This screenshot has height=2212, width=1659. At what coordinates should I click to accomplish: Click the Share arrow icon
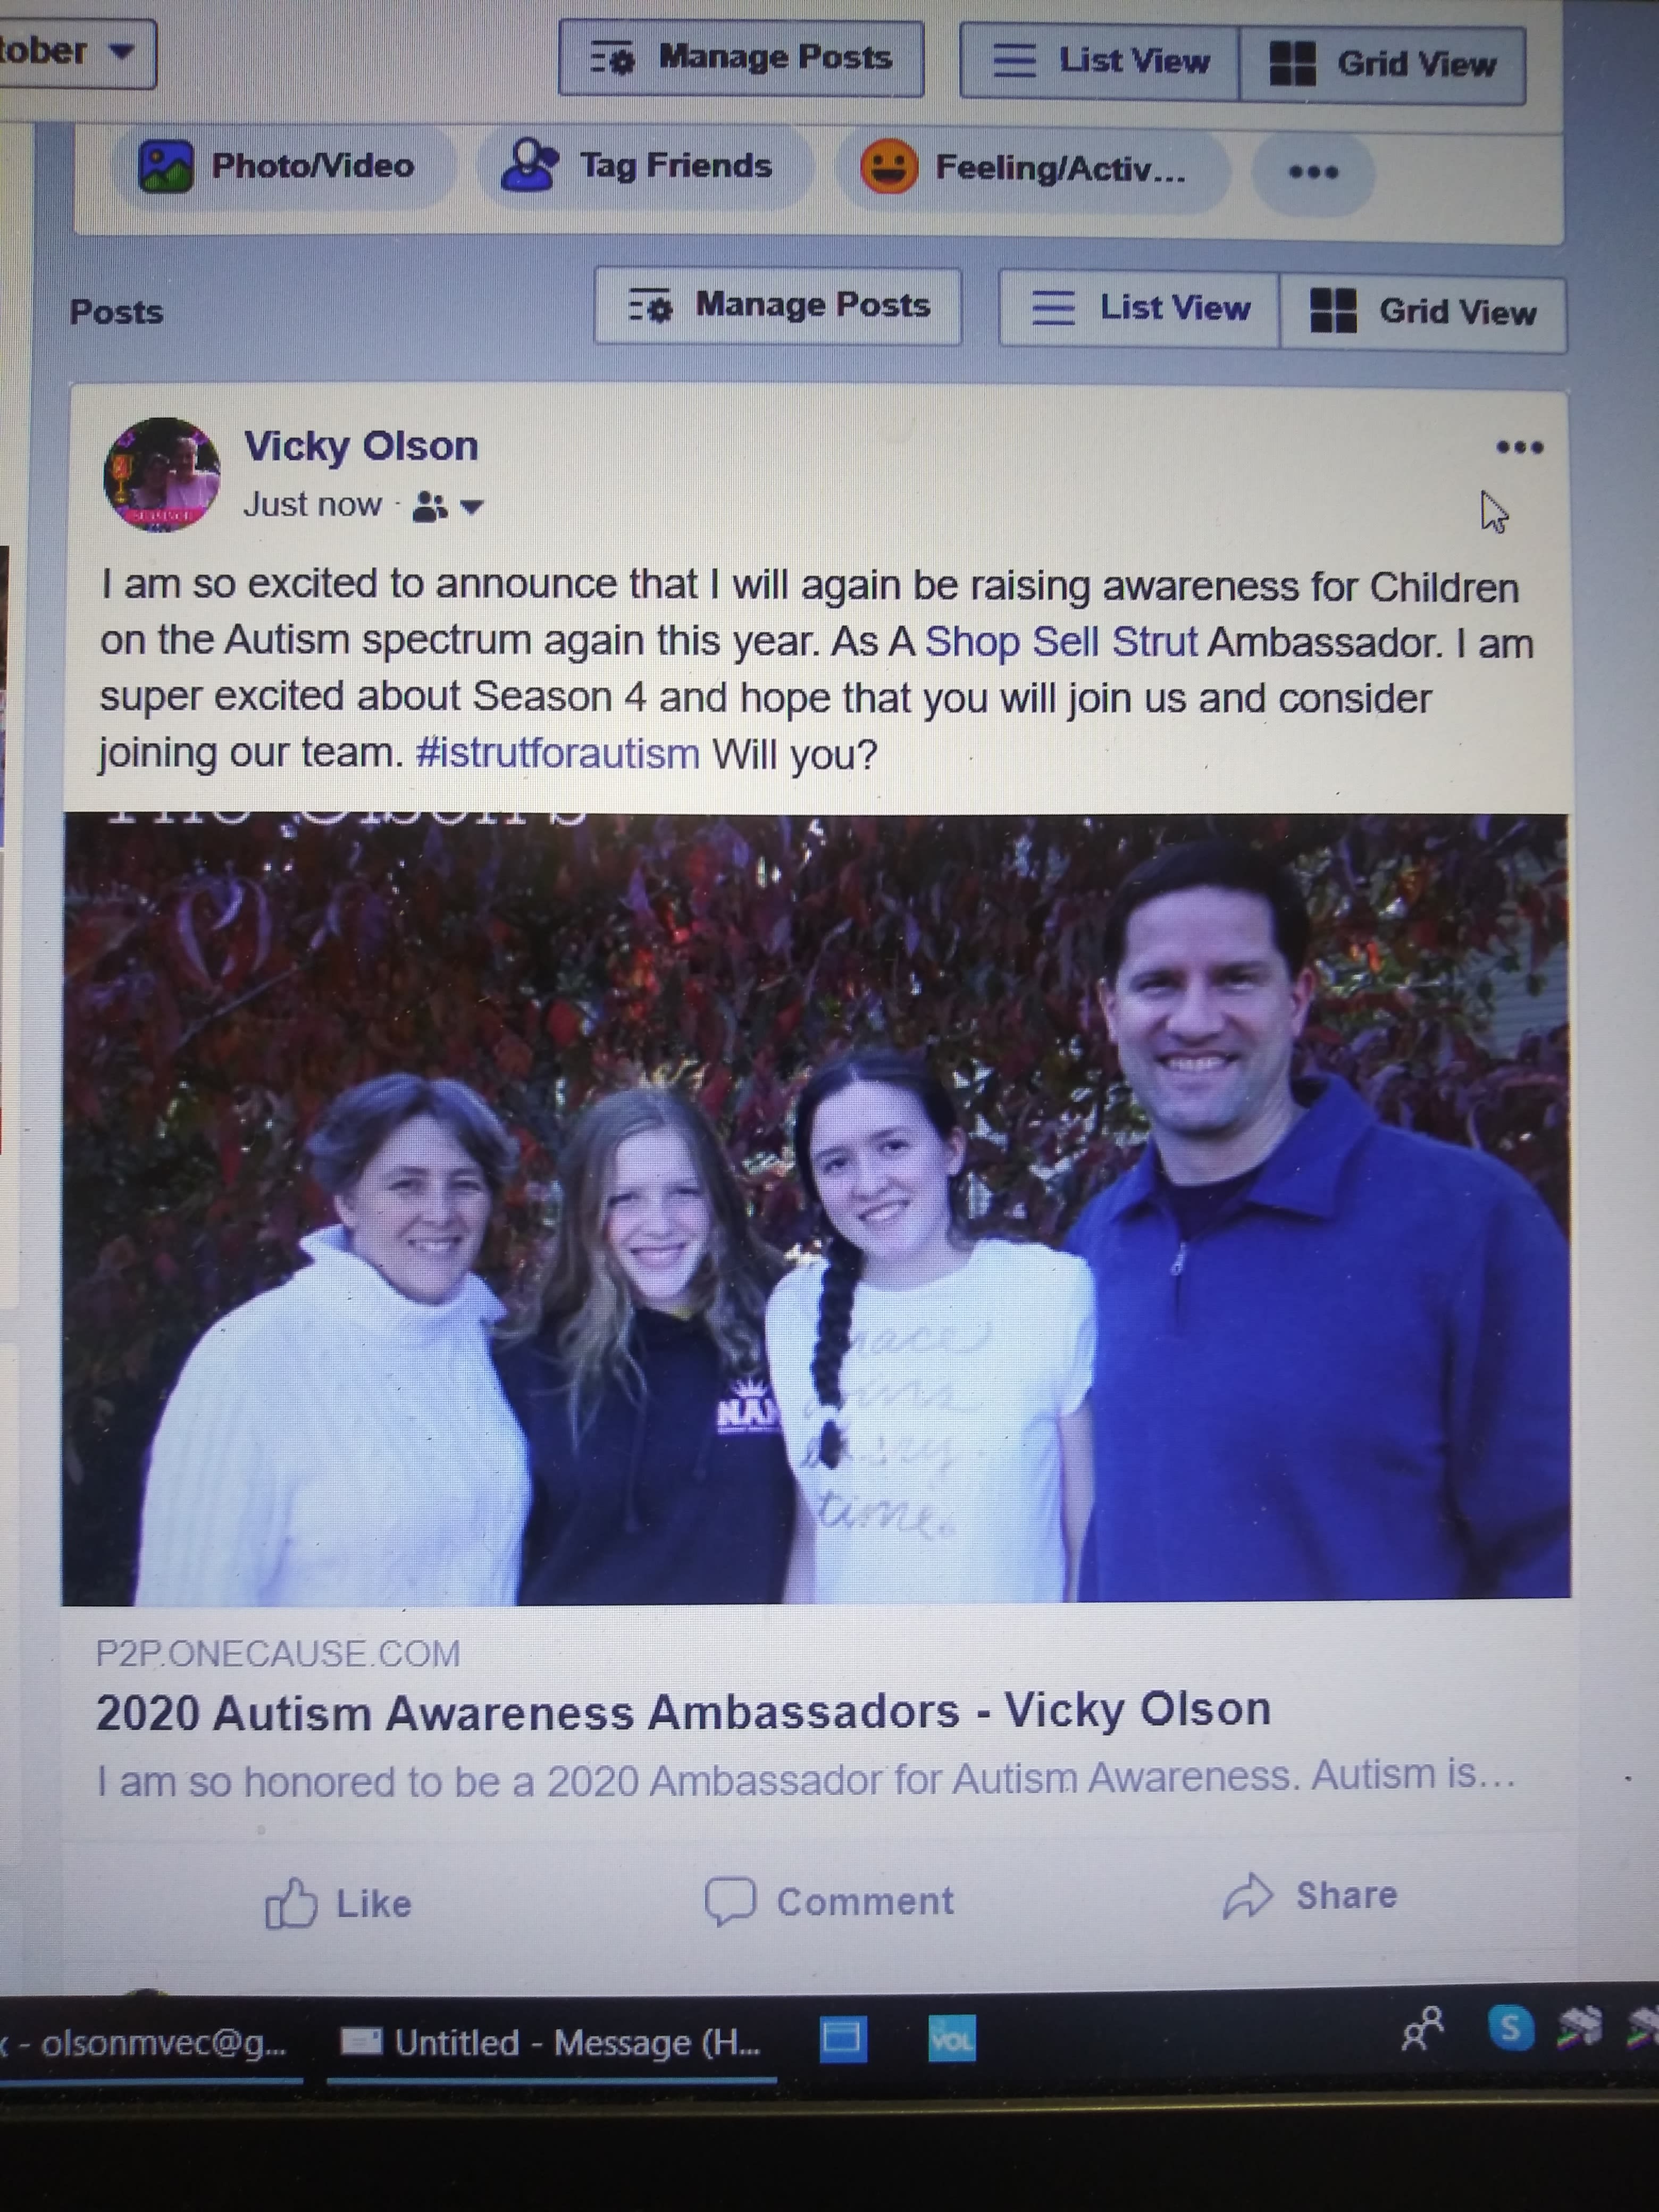[1248, 1896]
